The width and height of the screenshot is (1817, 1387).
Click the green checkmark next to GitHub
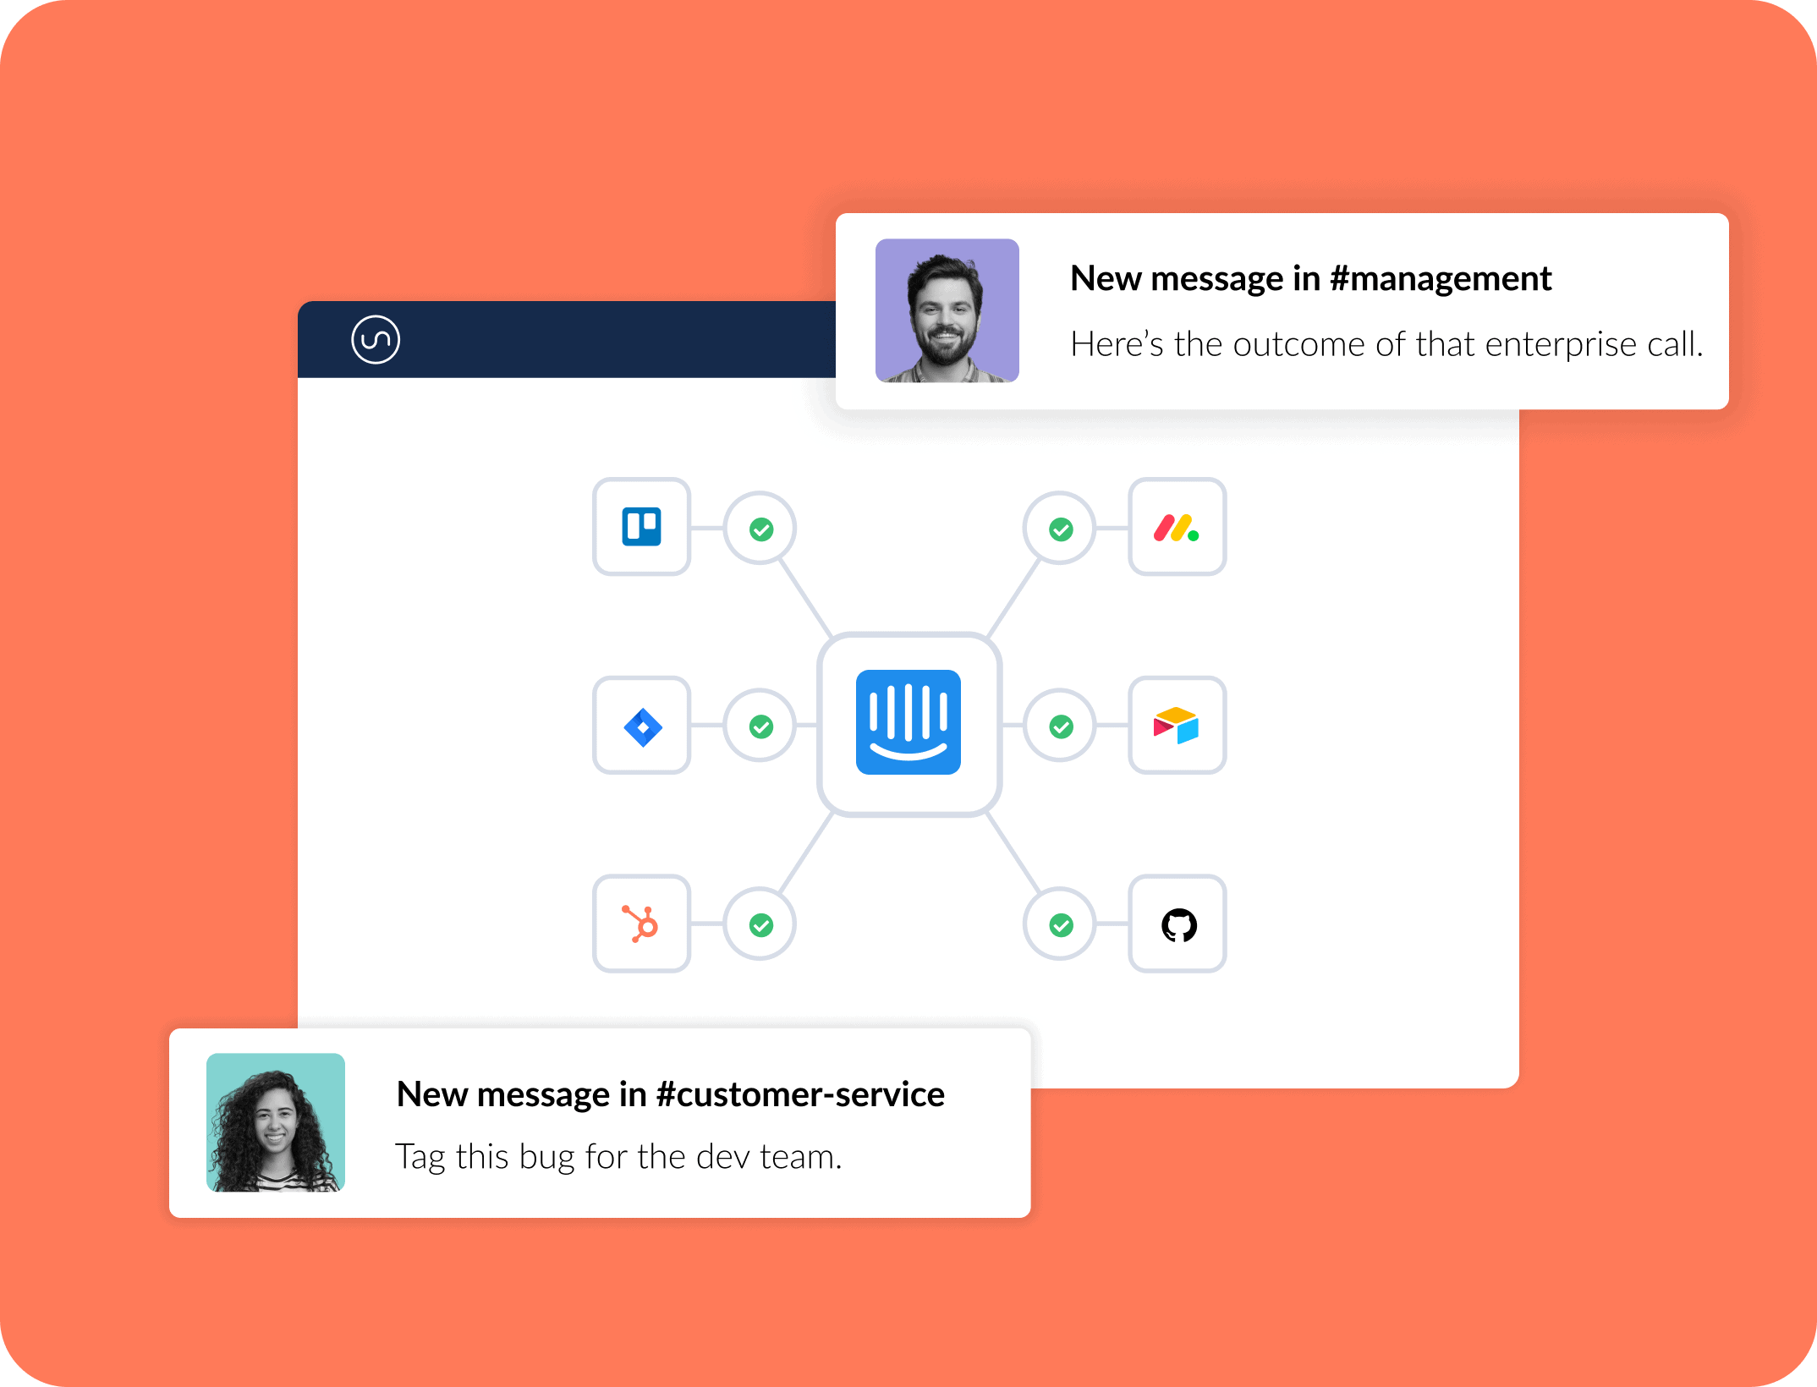[1060, 924]
